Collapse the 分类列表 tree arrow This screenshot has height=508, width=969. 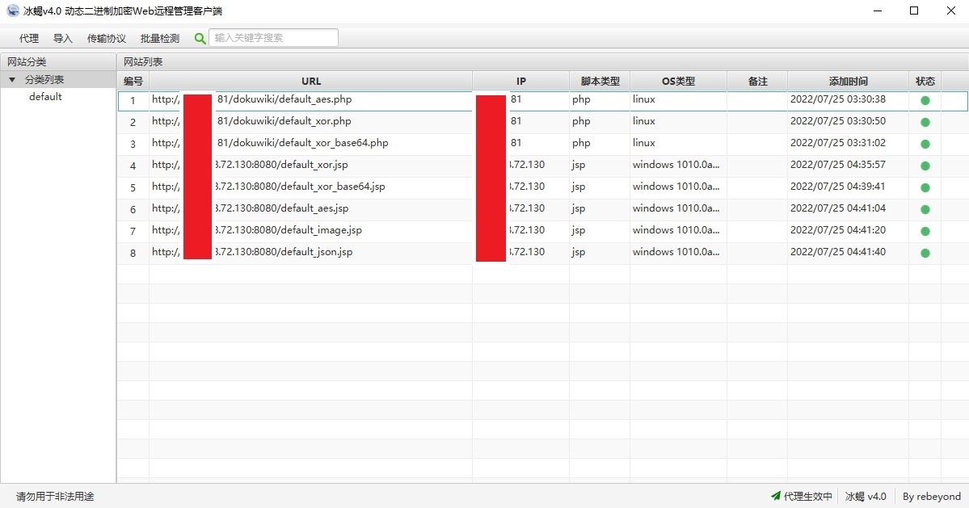click(x=12, y=80)
